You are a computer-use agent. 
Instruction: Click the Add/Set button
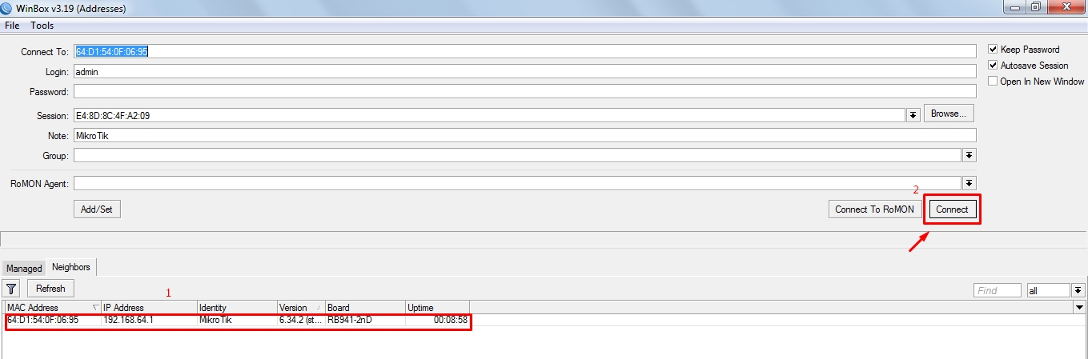tap(97, 209)
